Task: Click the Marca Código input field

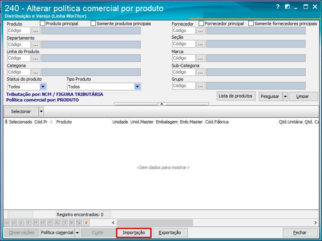Action: [x=184, y=58]
